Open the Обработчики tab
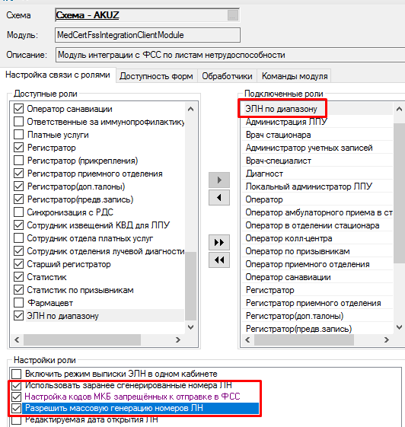This screenshot has width=405, height=427. [x=227, y=76]
